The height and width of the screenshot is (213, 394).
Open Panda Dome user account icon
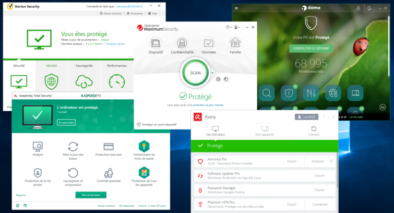[x=359, y=8]
